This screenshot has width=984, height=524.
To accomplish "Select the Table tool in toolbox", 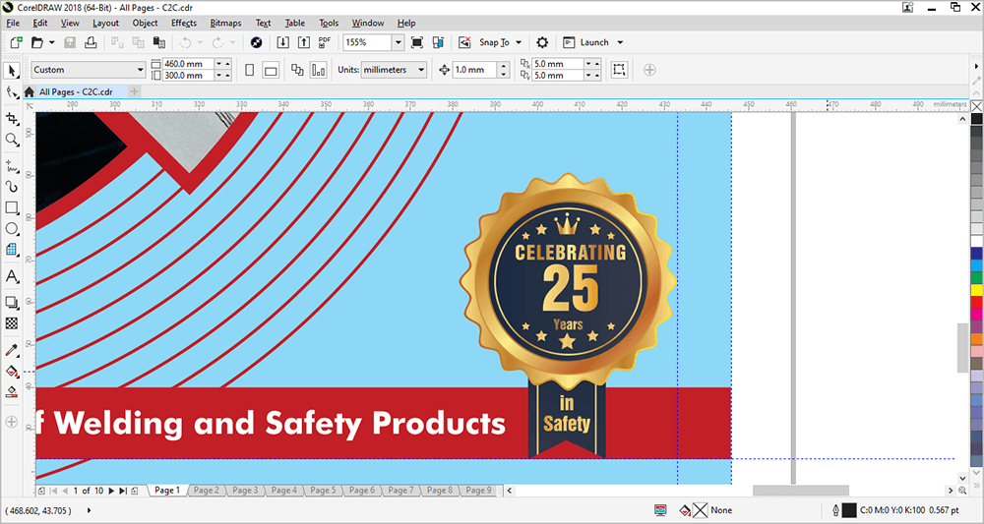I will tap(11, 250).
